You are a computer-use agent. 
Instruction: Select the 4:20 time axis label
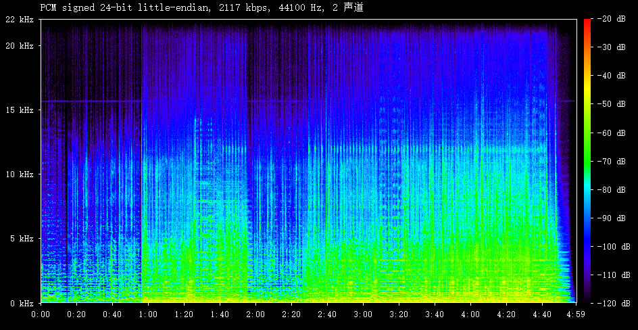pyautogui.click(x=506, y=314)
